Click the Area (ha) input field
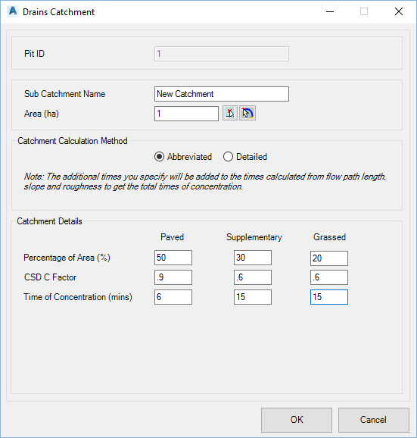This screenshot has width=417, height=438. (x=186, y=114)
